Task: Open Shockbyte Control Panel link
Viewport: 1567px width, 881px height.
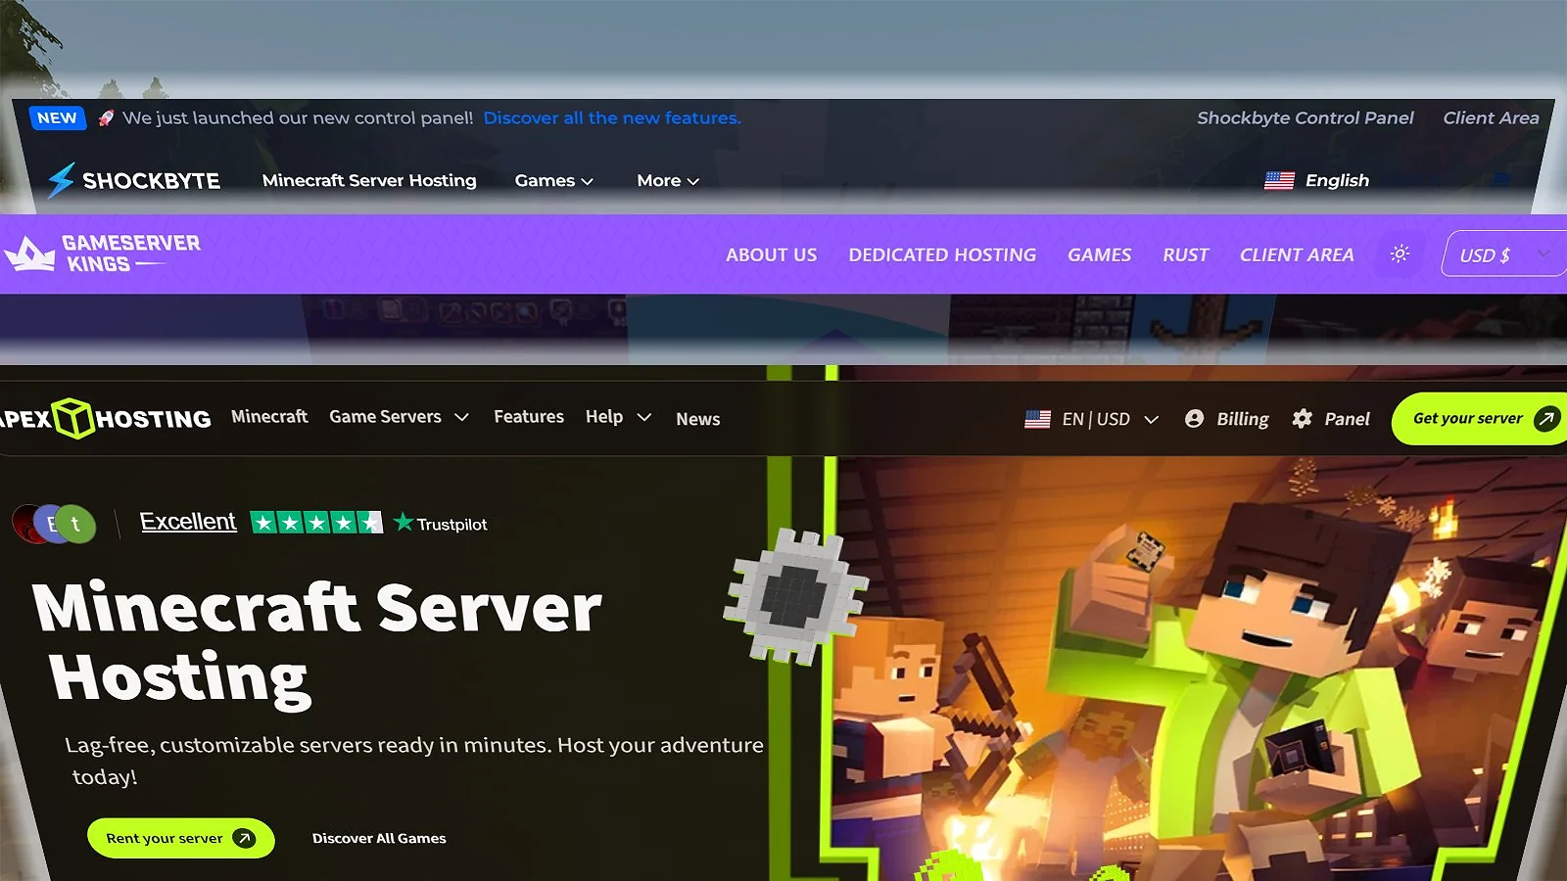Action: coord(1305,117)
